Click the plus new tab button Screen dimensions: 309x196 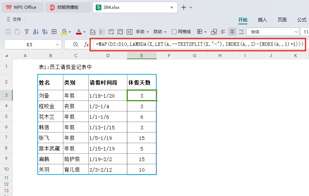tap(183, 7)
